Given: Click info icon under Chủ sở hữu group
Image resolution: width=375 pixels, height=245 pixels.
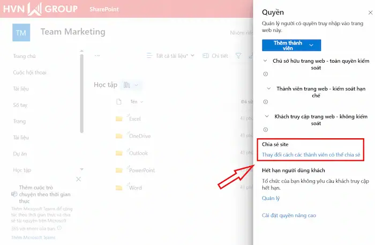Looking at the screenshot, I should (x=266, y=74).
